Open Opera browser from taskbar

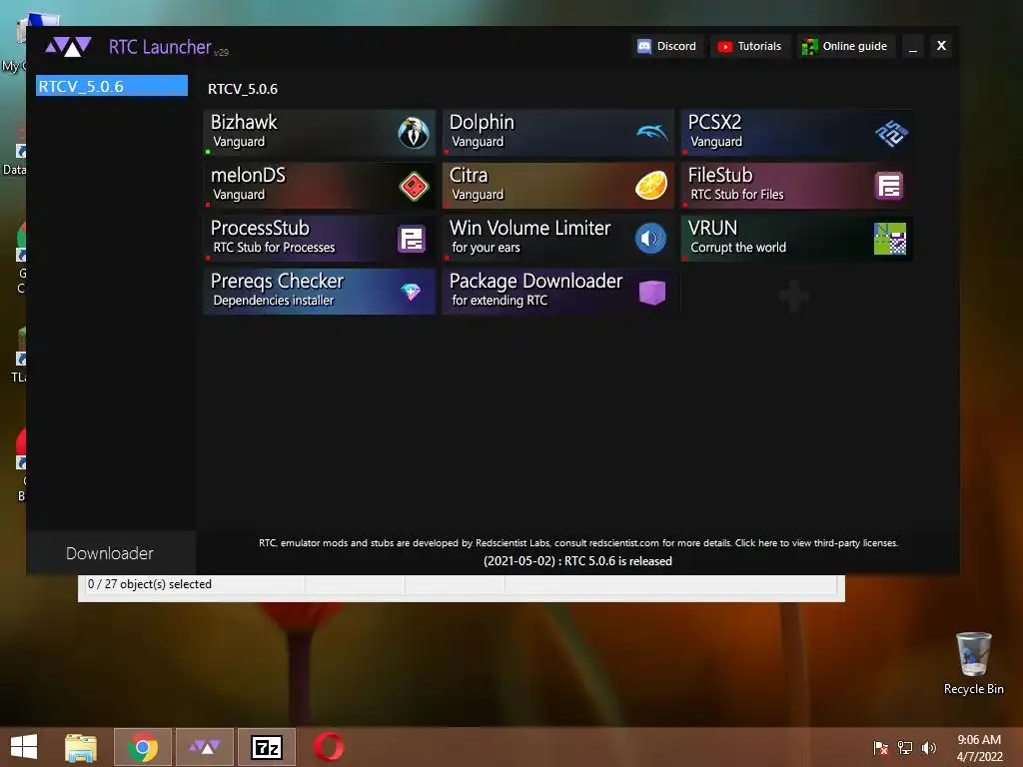[329, 747]
